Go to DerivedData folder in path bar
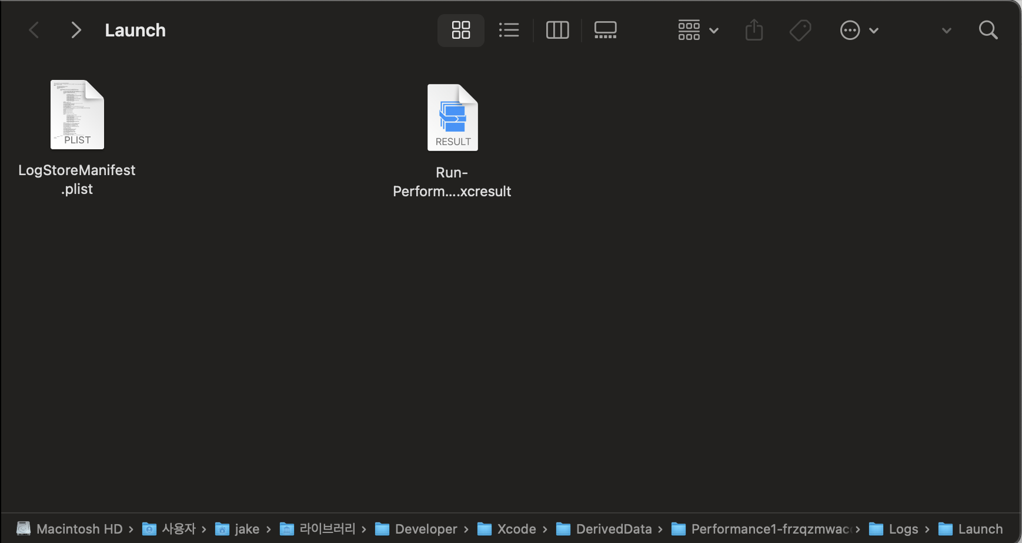 click(604, 529)
